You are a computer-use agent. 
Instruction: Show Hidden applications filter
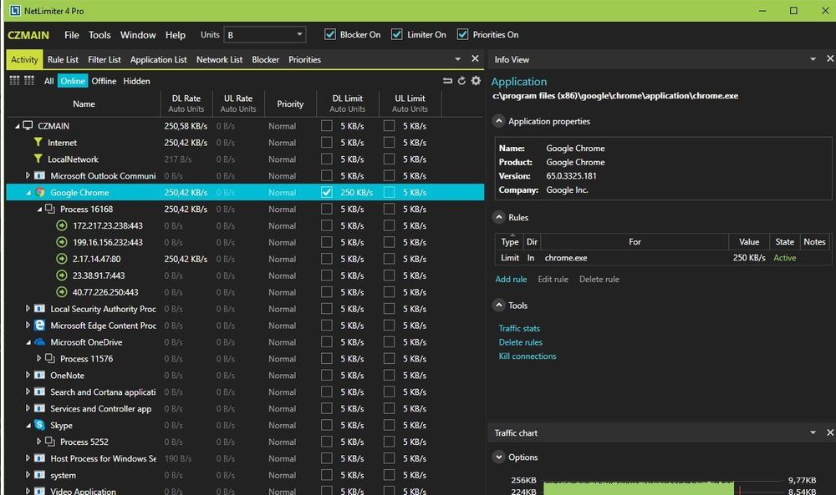click(x=136, y=81)
